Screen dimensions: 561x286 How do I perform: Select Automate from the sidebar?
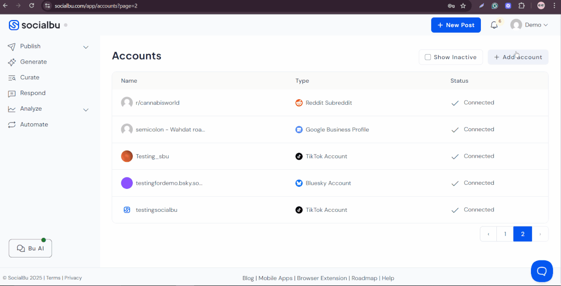[x=34, y=125]
